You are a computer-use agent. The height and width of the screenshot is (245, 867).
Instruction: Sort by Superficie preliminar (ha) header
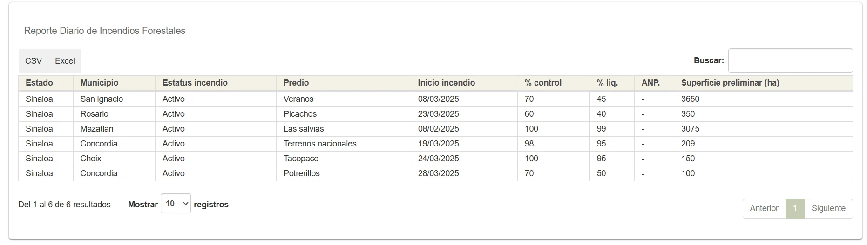coord(730,83)
